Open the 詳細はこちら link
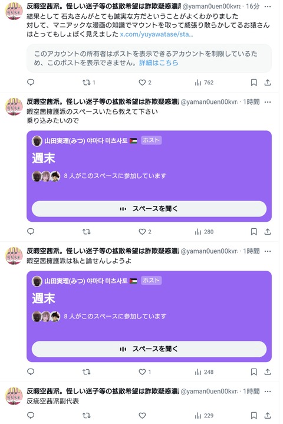The width and height of the screenshot is (283, 424). [x=159, y=63]
